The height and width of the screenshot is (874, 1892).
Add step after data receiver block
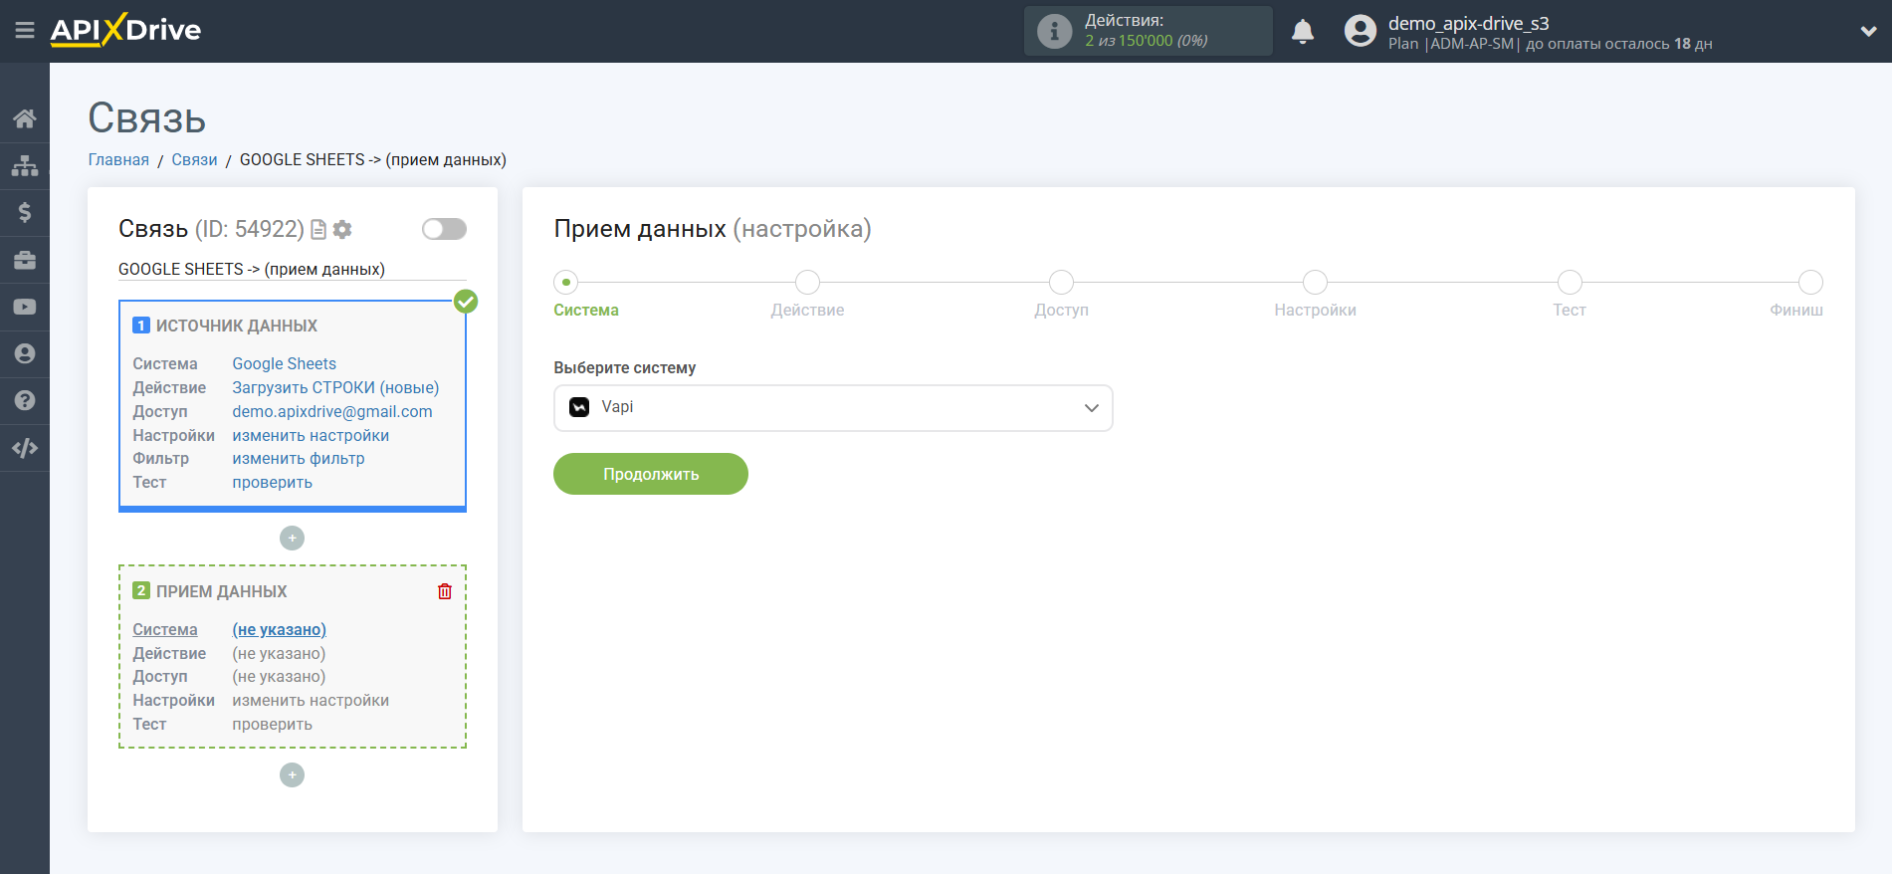(292, 774)
